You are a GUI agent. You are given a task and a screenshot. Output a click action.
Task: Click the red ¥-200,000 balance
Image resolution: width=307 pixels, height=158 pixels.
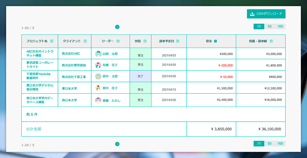226,65
